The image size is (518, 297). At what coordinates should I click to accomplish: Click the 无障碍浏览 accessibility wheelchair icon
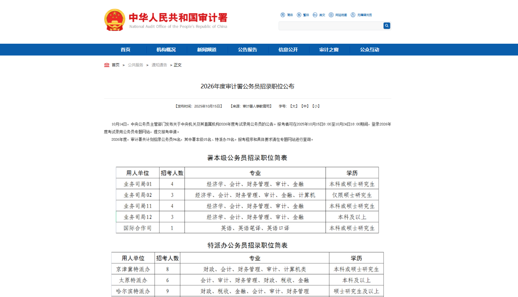coord(353,15)
